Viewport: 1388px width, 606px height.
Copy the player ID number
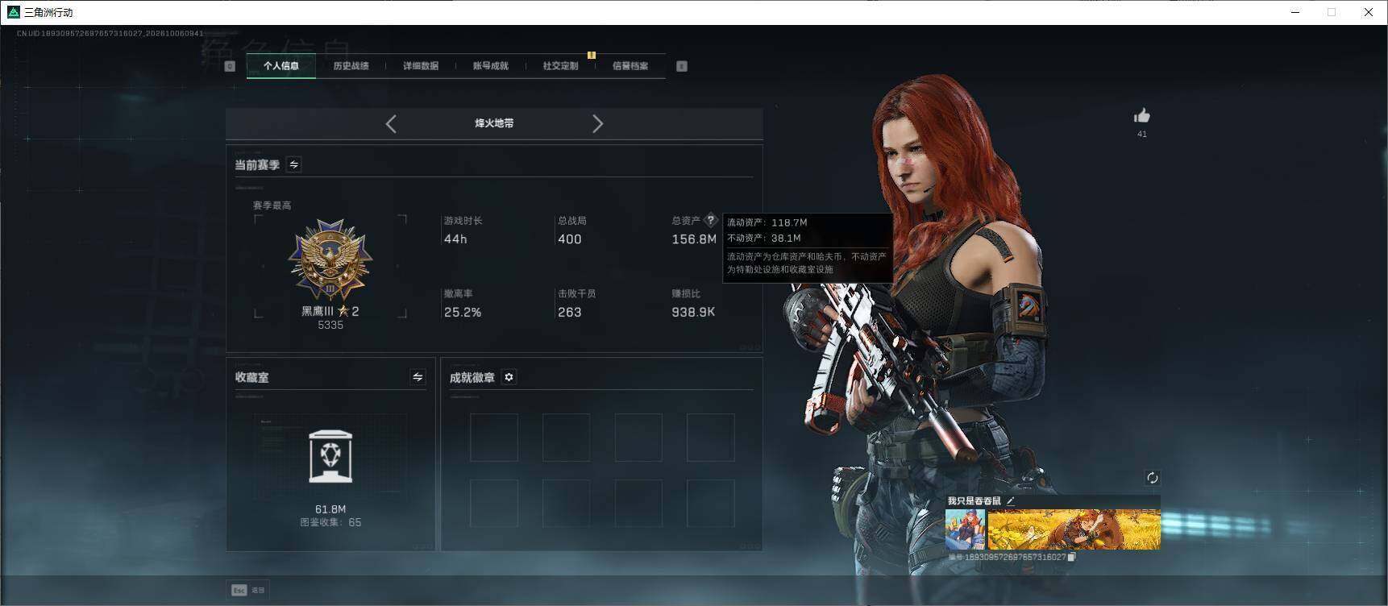(x=1071, y=557)
